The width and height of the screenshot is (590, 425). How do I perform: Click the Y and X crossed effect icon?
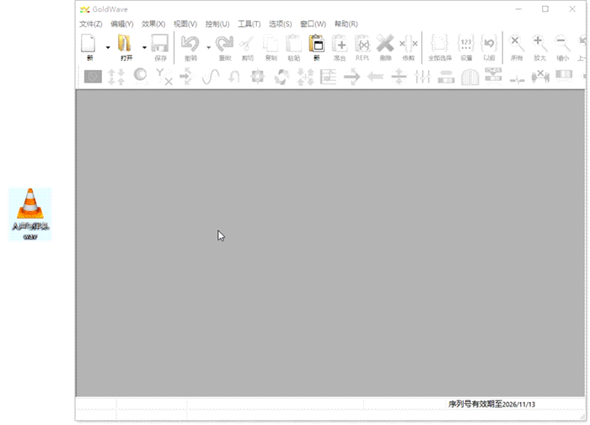click(x=164, y=77)
